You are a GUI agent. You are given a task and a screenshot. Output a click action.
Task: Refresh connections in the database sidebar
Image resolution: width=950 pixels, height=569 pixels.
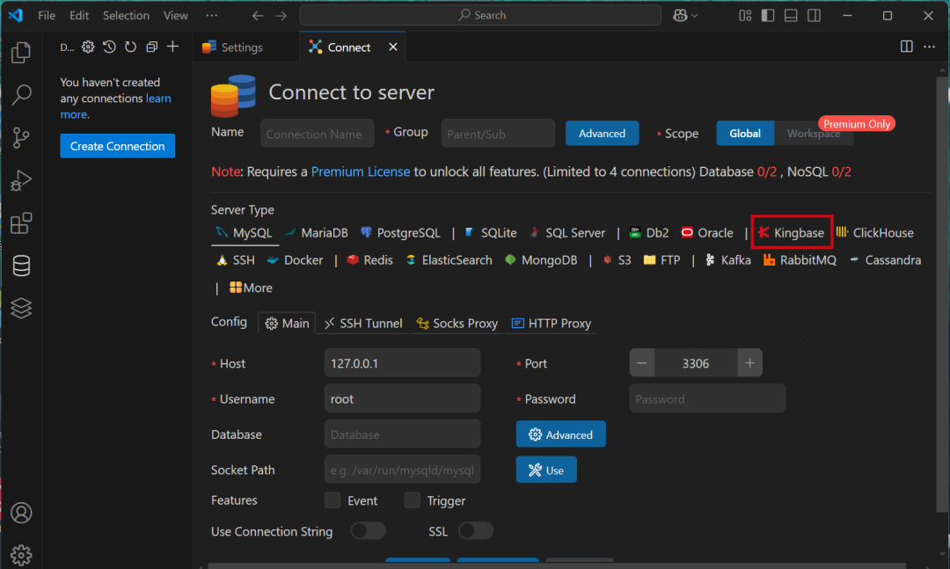point(130,47)
